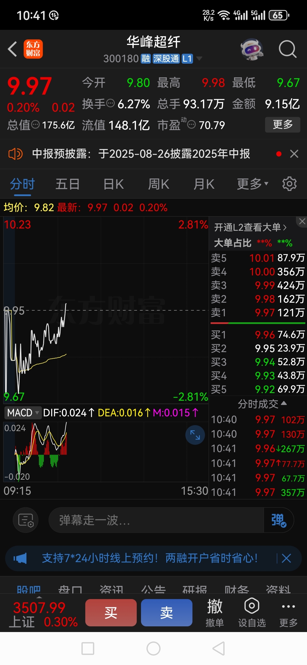Select the 卖2 order row at 9.98

coord(258,299)
